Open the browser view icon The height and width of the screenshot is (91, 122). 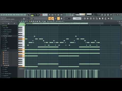[x=97, y=18]
